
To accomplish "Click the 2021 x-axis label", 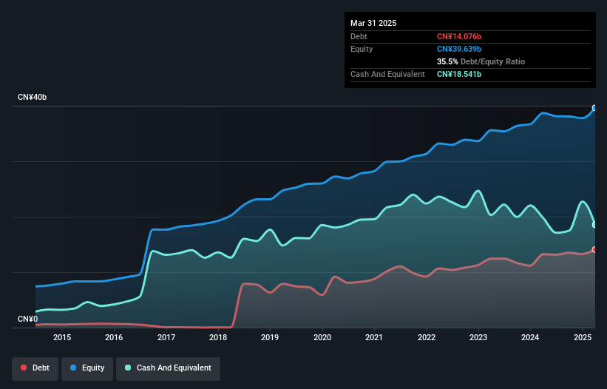I will pos(374,337).
